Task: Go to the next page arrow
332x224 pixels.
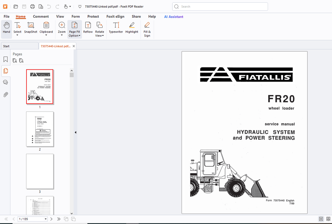Action: click(x=51, y=219)
